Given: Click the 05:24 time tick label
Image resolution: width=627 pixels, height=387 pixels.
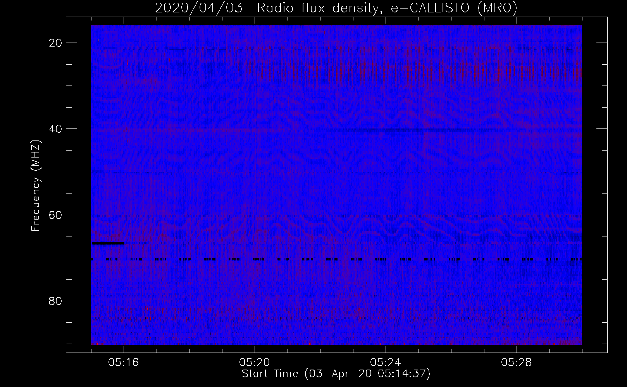Looking at the screenshot, I should point(386,363).
